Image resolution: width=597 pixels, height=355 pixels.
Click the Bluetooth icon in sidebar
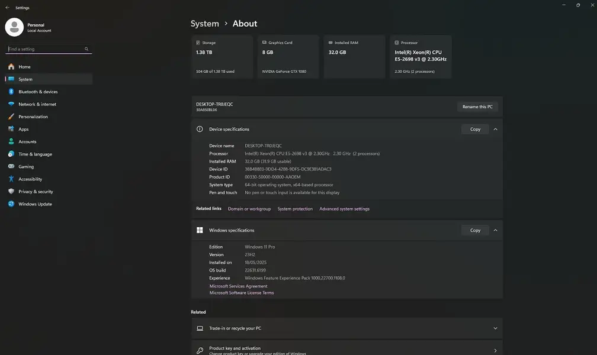(x=11, y=92)
